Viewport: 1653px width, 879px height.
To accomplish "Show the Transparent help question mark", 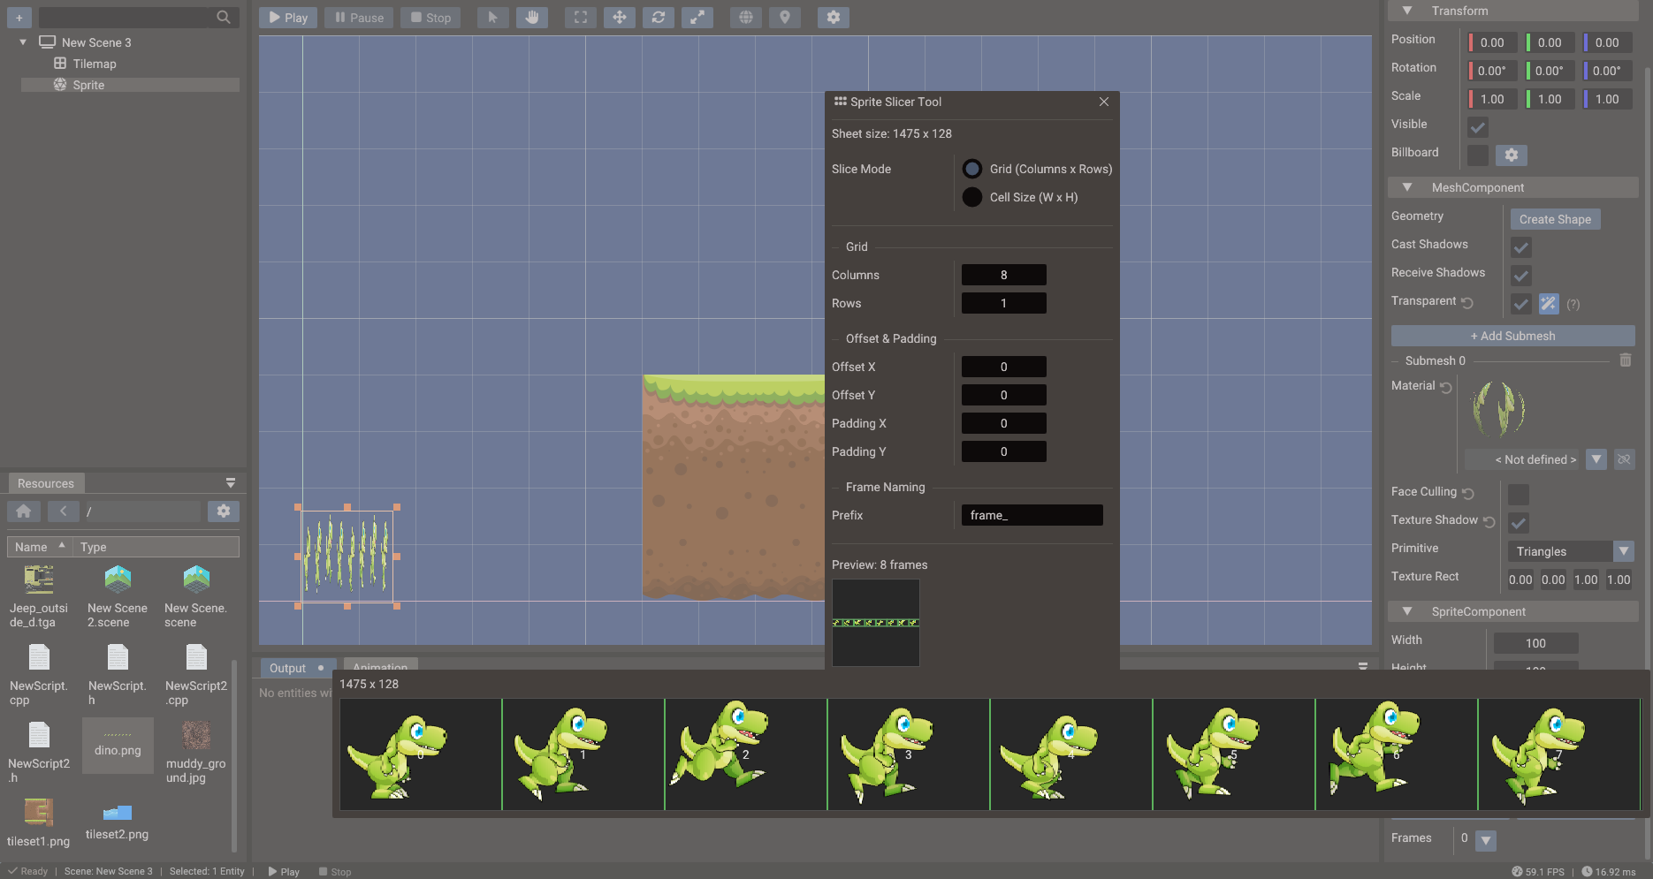I will coord(1573,304).
